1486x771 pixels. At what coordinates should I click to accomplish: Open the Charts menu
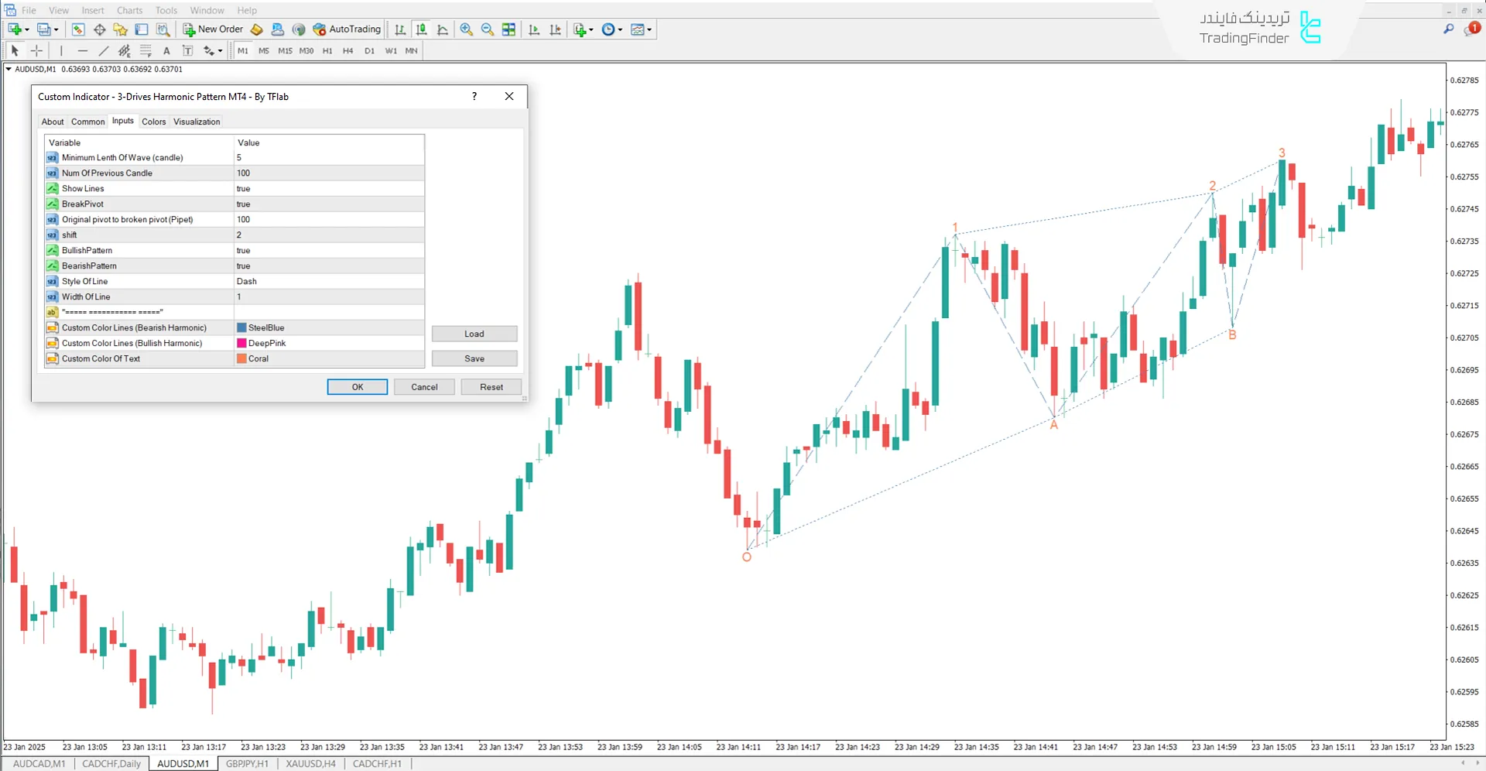tap(129, 10)
